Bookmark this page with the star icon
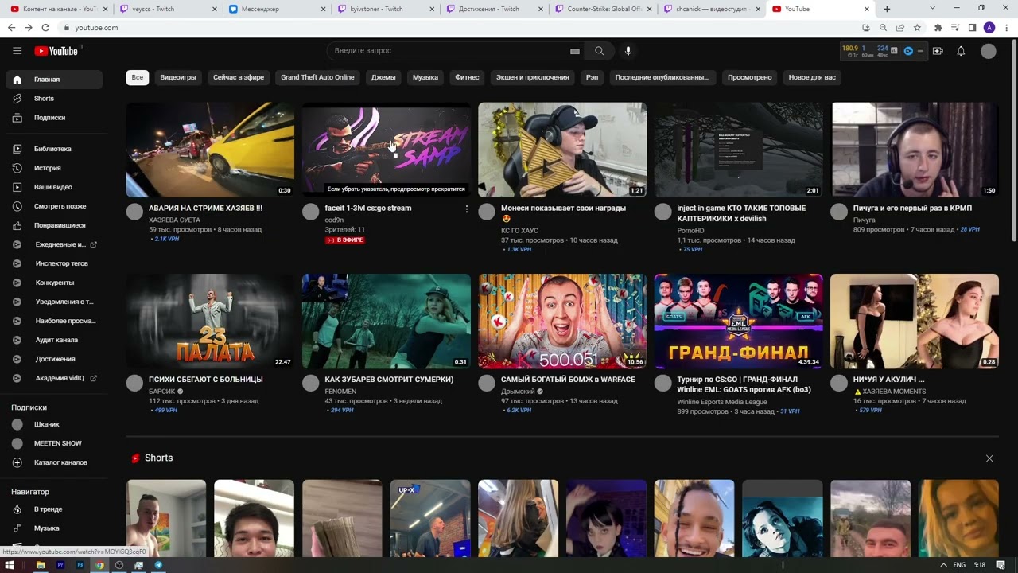 pyautogui.click(x=917, y=27)
